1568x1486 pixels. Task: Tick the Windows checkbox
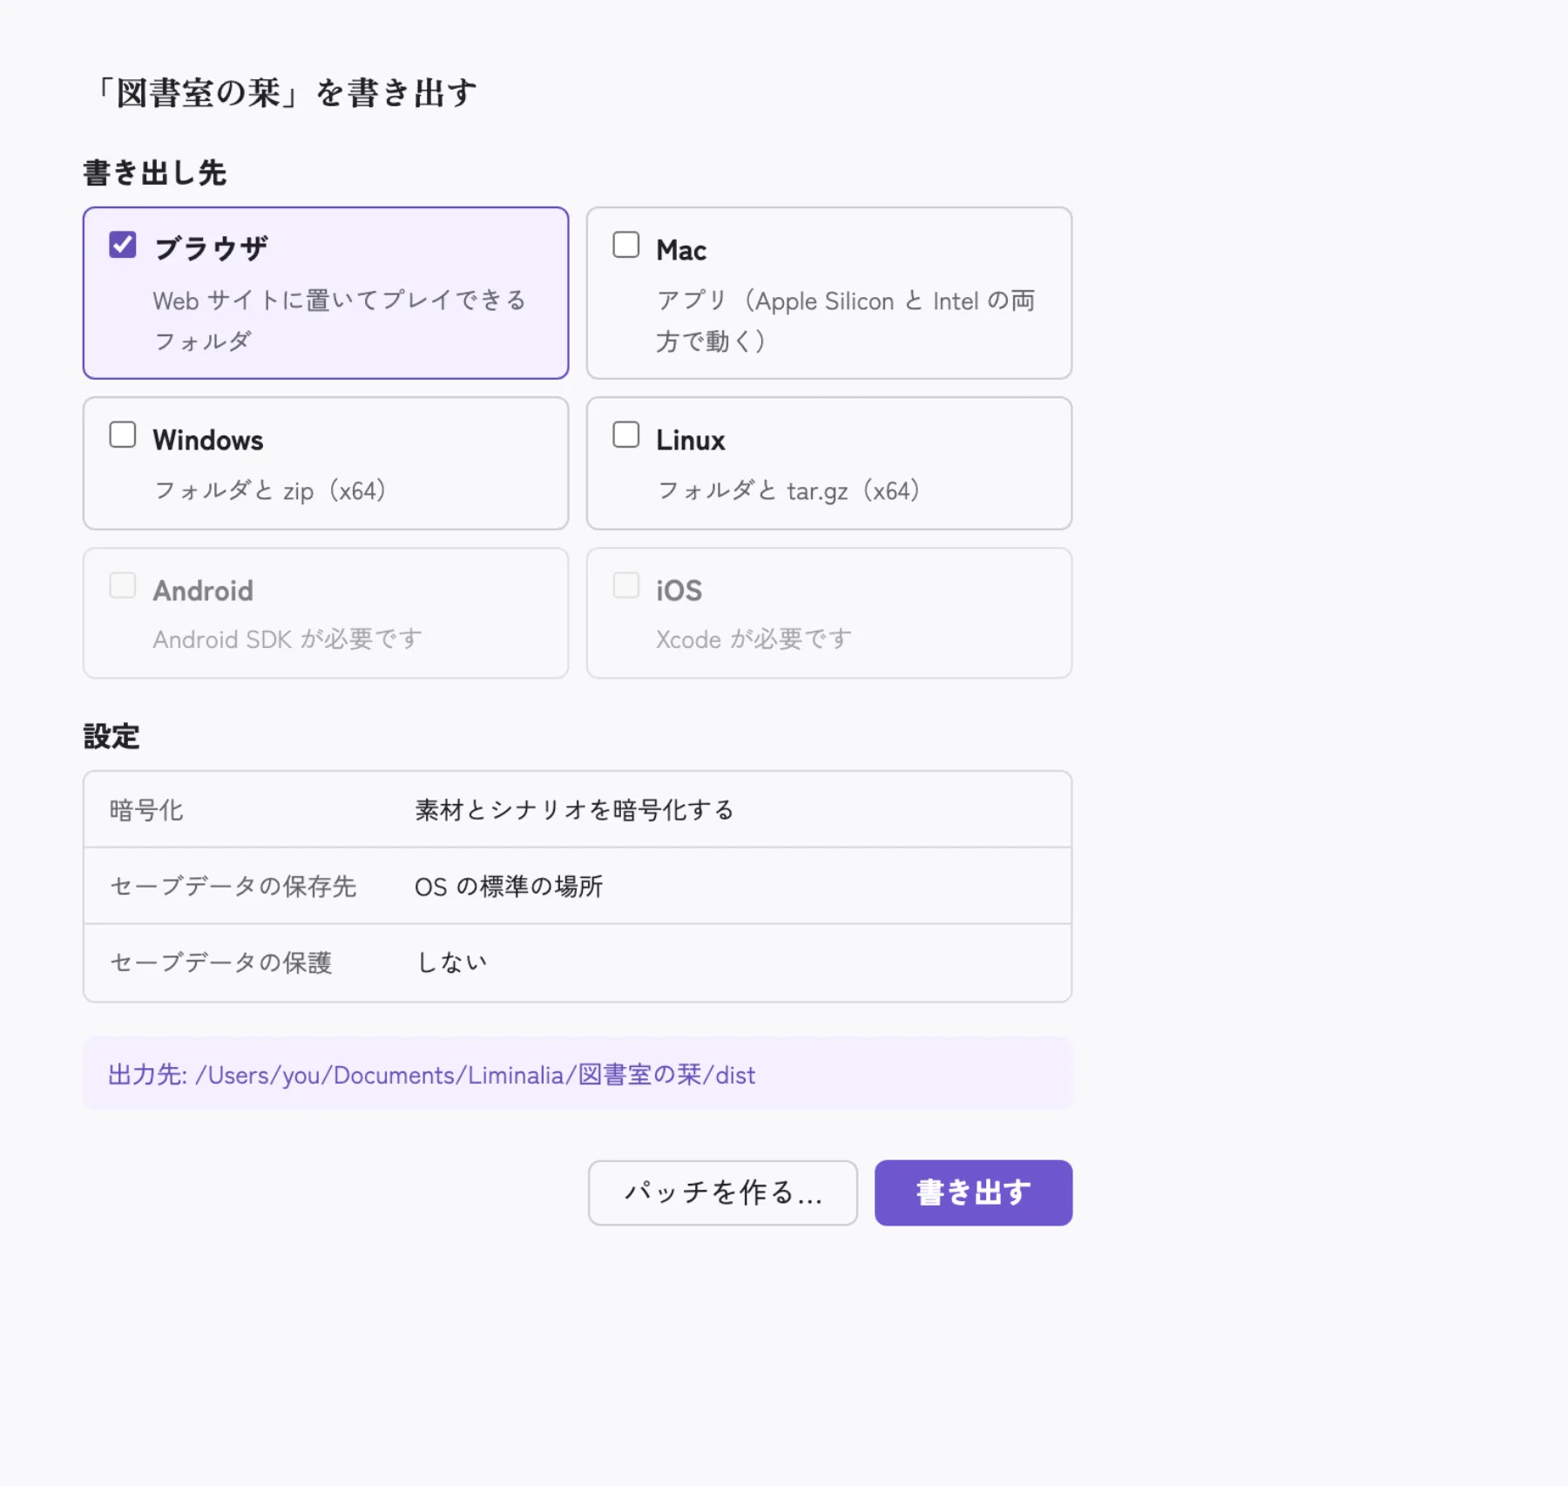click(123, 435)
